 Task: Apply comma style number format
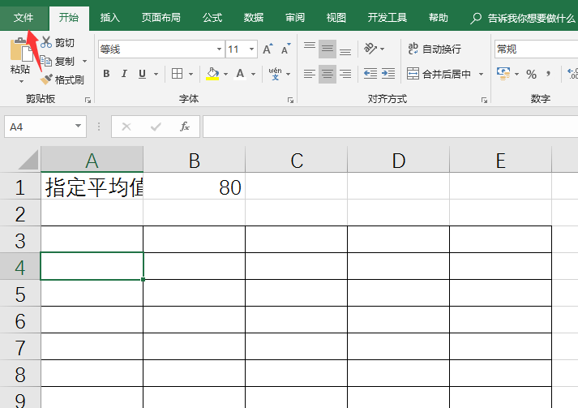pyautogui.click(x=549, y=74)
